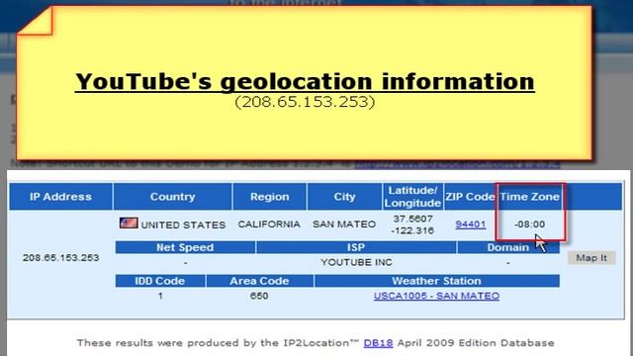The height and width of the screenshot is (356, 633).
Task: Click the UNITED STATES country text
Action: (183, 224)
